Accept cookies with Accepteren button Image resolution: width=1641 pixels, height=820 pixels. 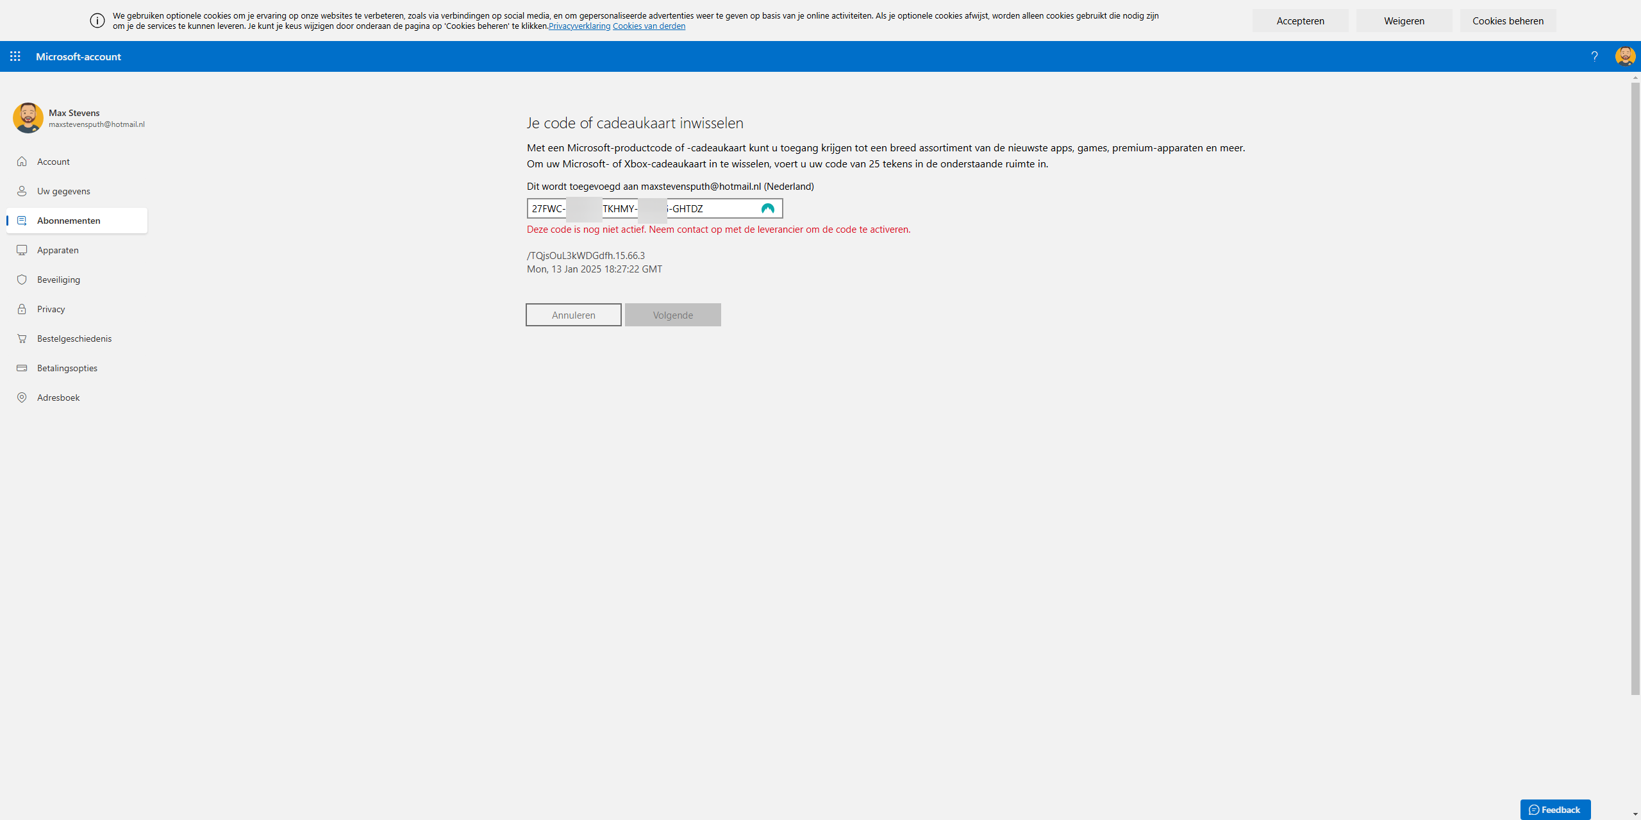(x=1300, y=21)
